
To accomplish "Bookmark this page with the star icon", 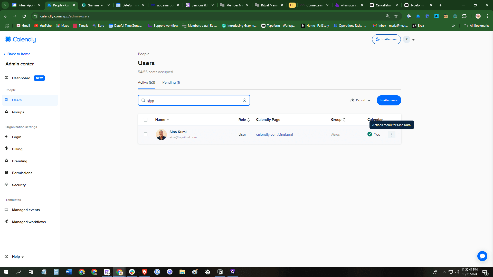I will [x=396, y=16].
